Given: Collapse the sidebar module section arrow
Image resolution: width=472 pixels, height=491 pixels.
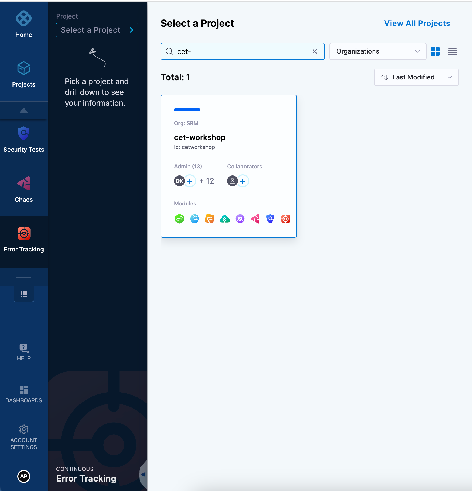Looking at the screenshot, I should (x=24, y=110).
